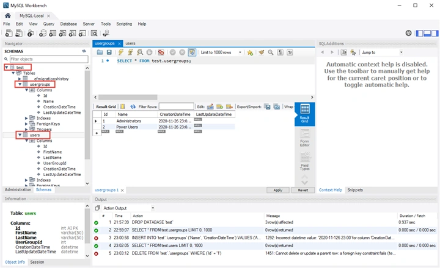The image size is (440, 268).
Task: Execute statement under cursor icon
Action: 130,52
